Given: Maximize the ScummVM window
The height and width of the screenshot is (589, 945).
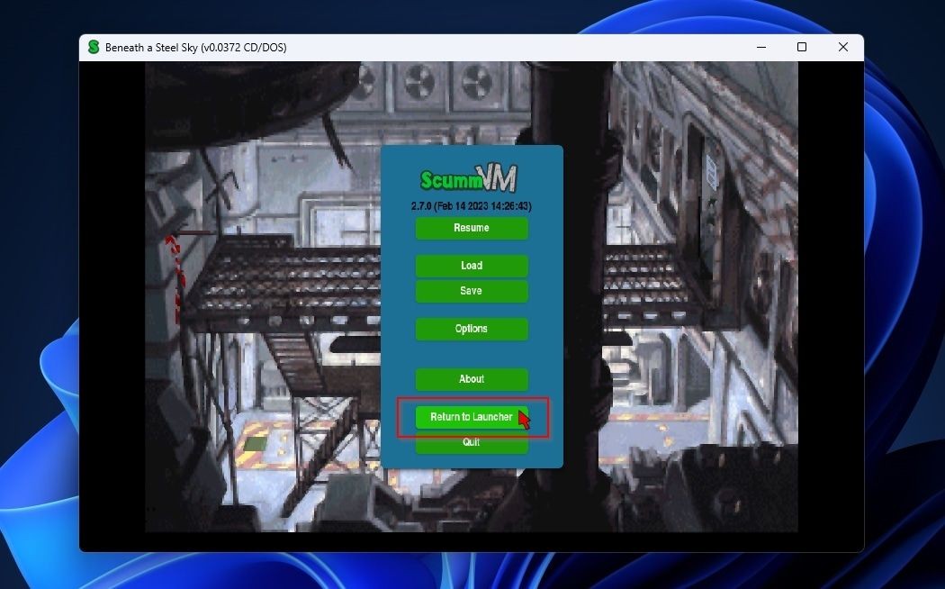Looking at the screenshot, I should point(802,47).
